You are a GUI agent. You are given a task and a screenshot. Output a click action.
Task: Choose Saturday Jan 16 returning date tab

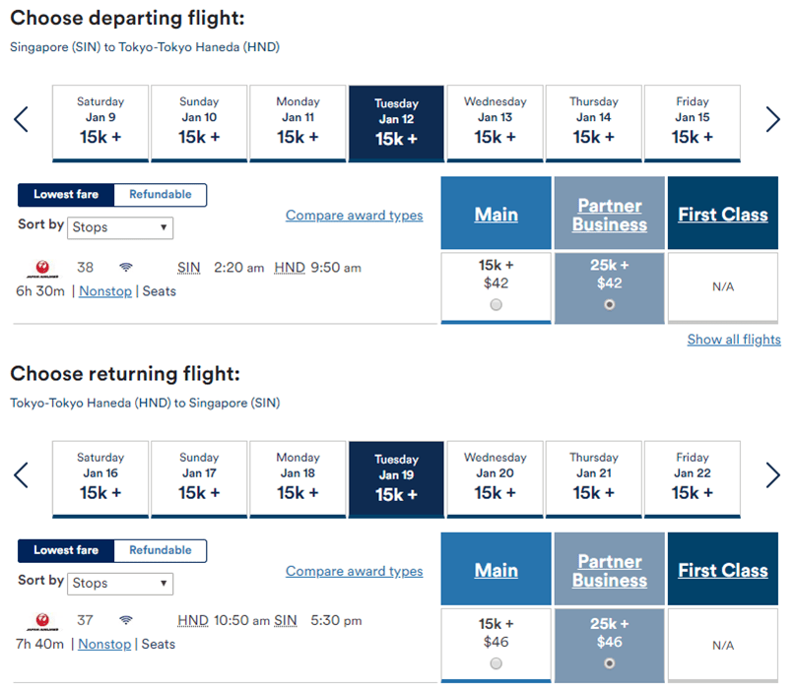point(100,478)
